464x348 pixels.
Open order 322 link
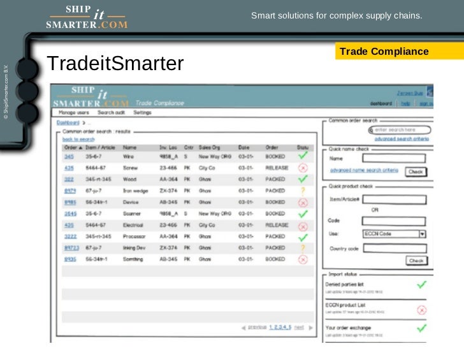coord(69,179)
